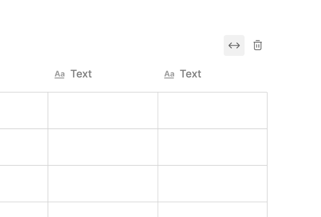This screenshot has height=217, width=321.
Task: Delete the table with the trash icon
Action: tap(258, 45)
